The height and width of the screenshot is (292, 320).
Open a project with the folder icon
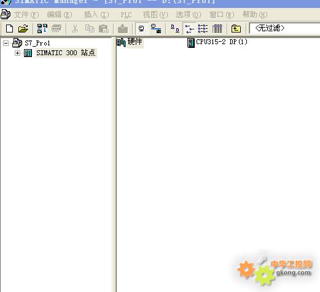23,28
